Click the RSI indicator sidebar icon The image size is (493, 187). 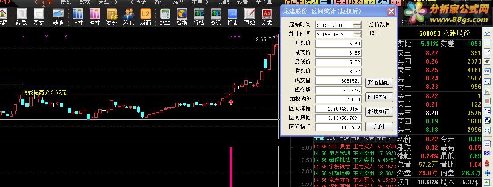pyautogui.click(x=487, y=153)
